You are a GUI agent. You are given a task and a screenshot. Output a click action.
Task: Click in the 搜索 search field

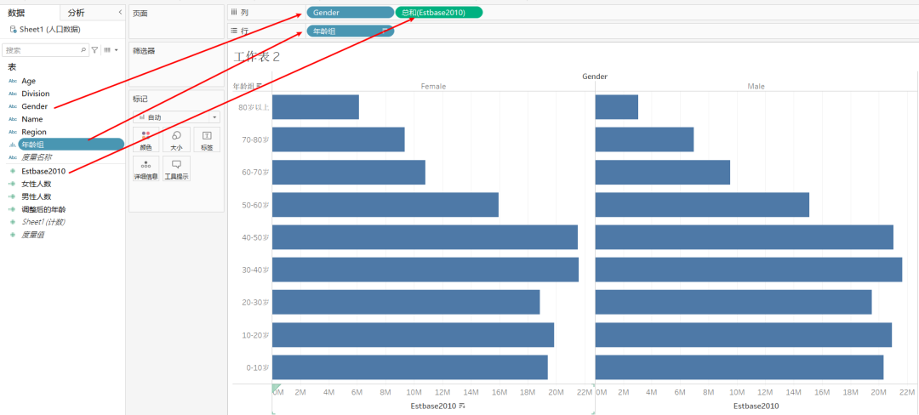(x=43, y=50)
